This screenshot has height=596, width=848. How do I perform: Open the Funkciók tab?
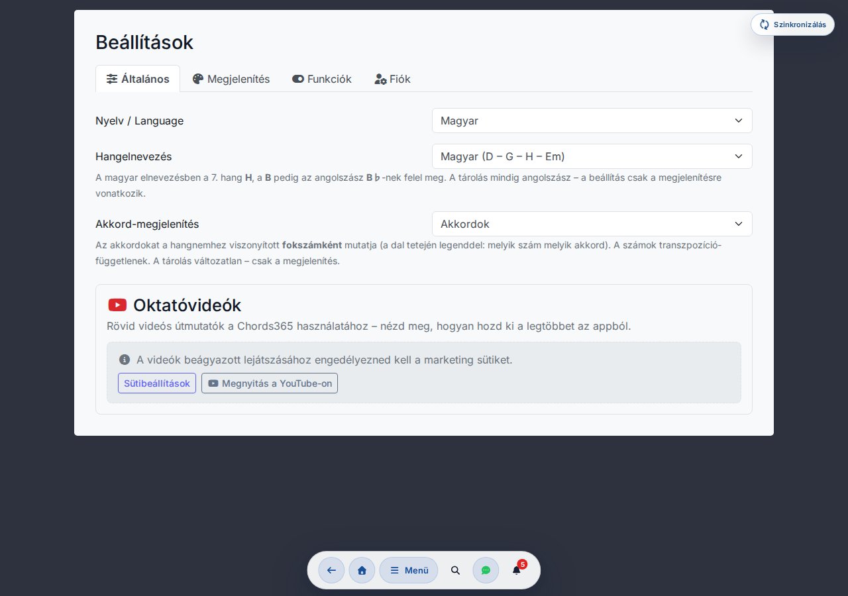(x=322, y=79)
